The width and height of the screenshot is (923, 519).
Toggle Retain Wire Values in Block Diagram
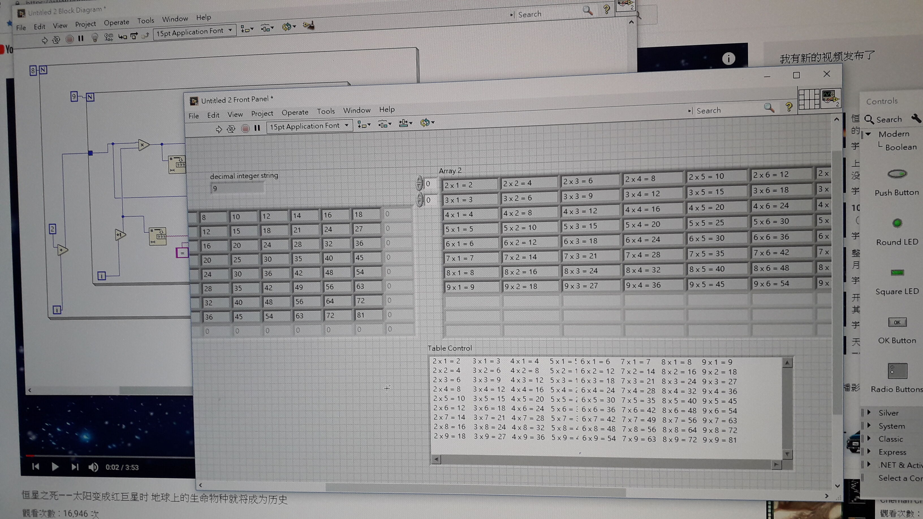(x=108, y=37)
